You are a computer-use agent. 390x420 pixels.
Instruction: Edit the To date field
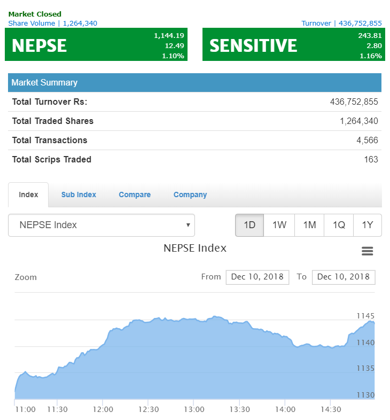(344, 277)
